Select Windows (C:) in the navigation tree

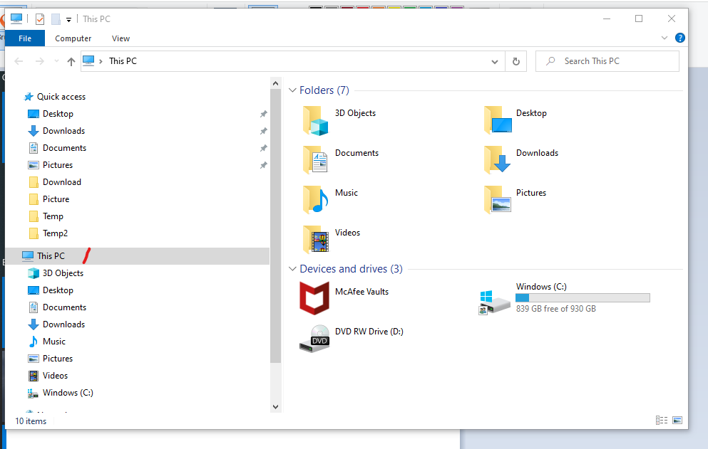[x=68, y=393]
